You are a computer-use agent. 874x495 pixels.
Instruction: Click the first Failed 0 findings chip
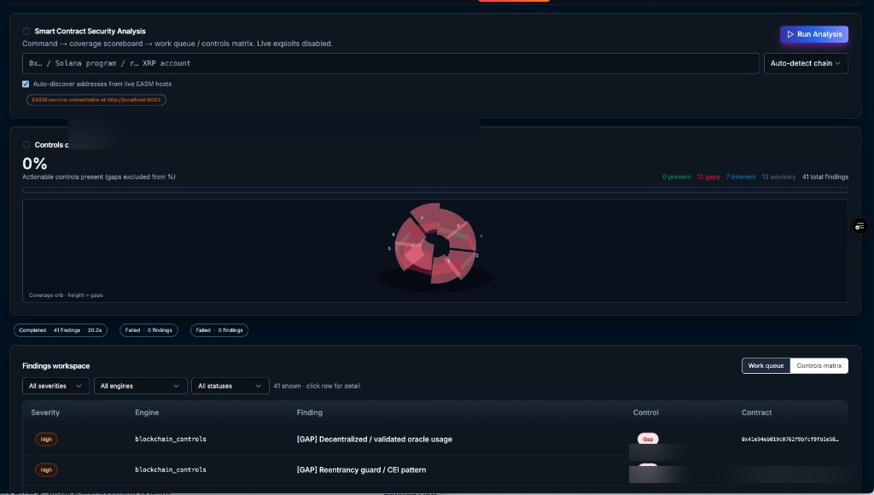149,330
